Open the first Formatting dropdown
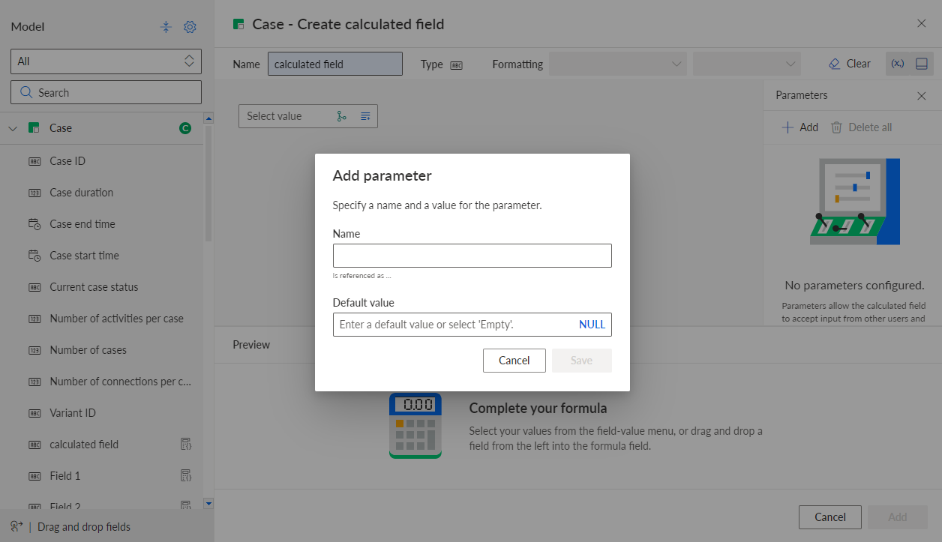The image size is (942, 542). tap(618, 64)
